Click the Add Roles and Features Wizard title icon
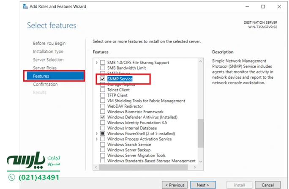 [x=25, y=6]
